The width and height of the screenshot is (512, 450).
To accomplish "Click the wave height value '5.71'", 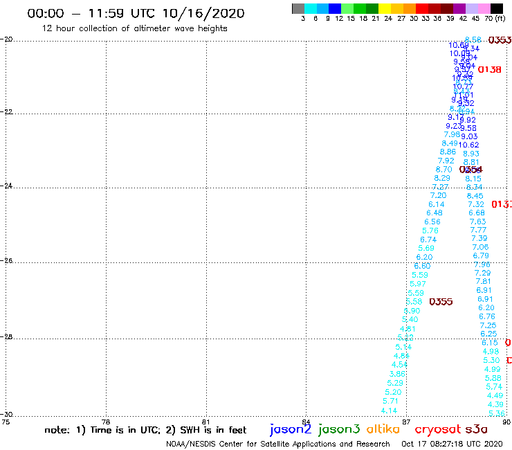I will pos(390,401).
